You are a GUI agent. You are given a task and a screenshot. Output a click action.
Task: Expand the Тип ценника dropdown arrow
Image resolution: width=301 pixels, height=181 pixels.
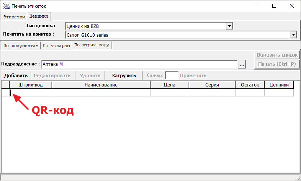pos(229,26)
